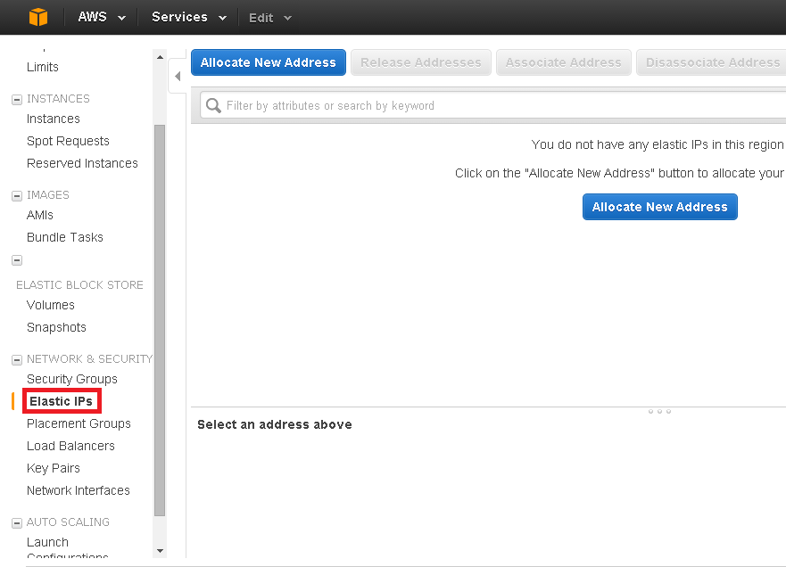Collapse the navigation pane with left arrow

178,76
